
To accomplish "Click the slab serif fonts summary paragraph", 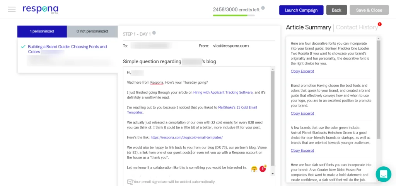I will (x=331, y=172).
